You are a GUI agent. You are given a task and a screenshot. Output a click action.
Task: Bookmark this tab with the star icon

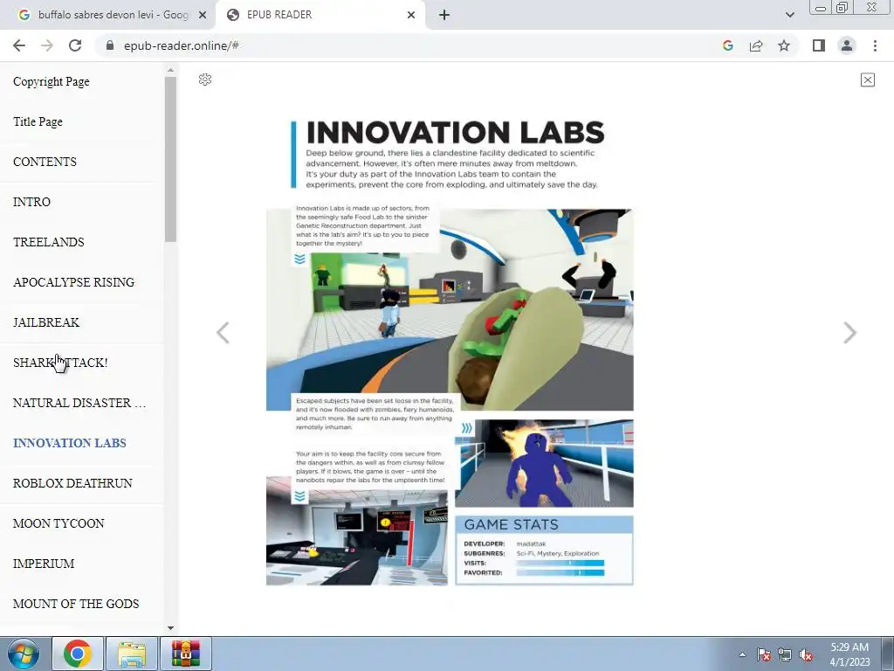(784, 45)
